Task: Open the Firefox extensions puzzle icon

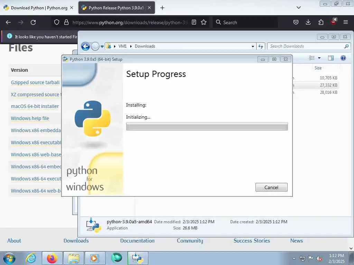Action: pos(321,22)
